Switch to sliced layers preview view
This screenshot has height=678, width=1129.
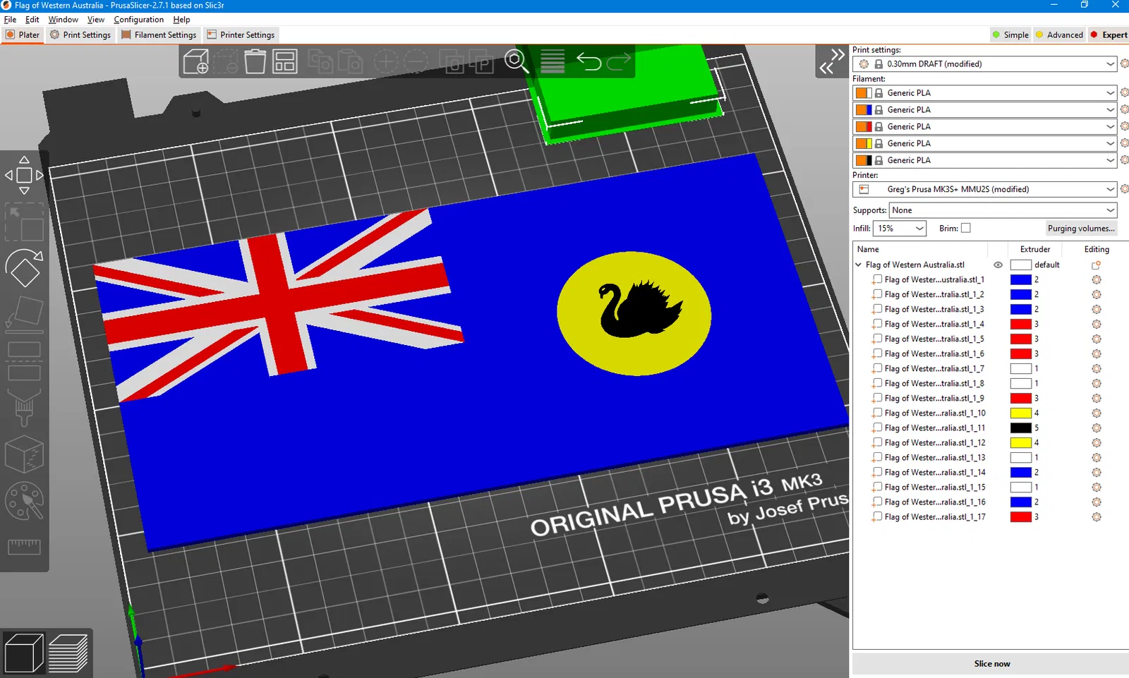[68, 653]
